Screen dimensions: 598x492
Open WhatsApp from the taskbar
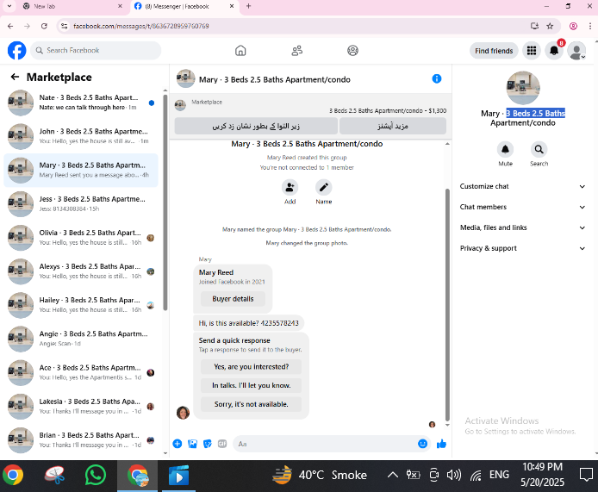96,476
